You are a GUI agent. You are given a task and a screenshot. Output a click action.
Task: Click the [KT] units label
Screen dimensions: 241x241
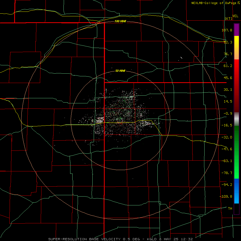coord(229,18)
